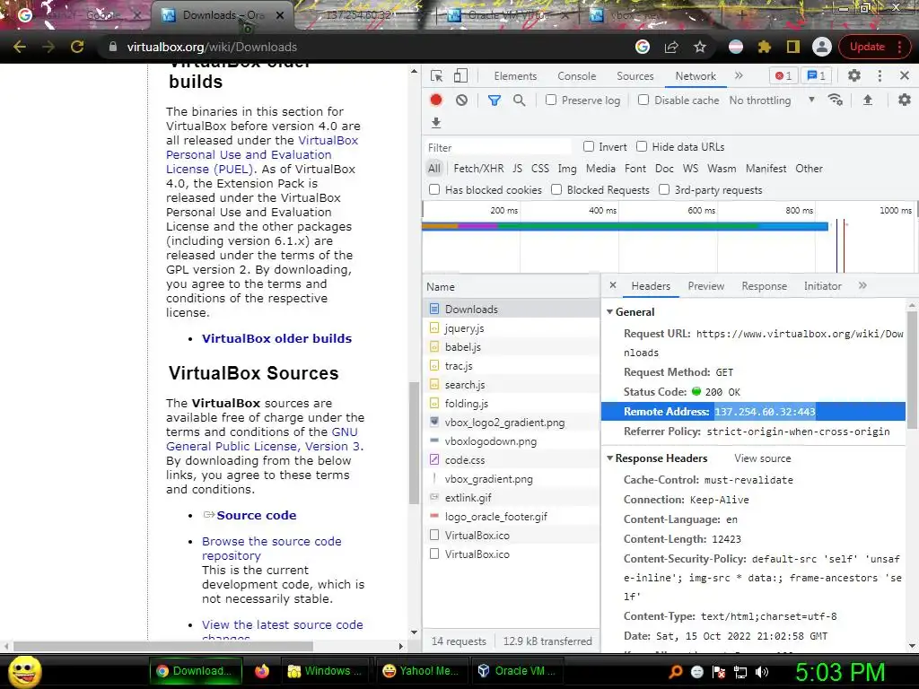Open the Response tab of request details
Viewport: 919px width, 689px height.
(x=765, y=286)
